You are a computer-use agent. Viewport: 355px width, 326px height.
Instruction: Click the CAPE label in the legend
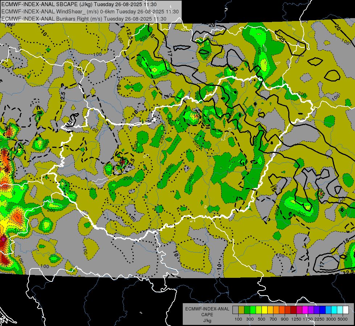(x=207, y=314)
